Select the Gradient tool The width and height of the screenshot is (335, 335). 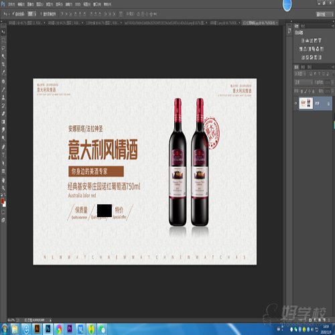pos(3,122)
